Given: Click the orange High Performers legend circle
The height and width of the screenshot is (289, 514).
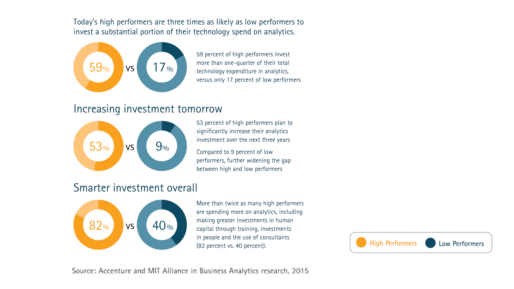Looking at the screenshot, I should coord(361,243).
